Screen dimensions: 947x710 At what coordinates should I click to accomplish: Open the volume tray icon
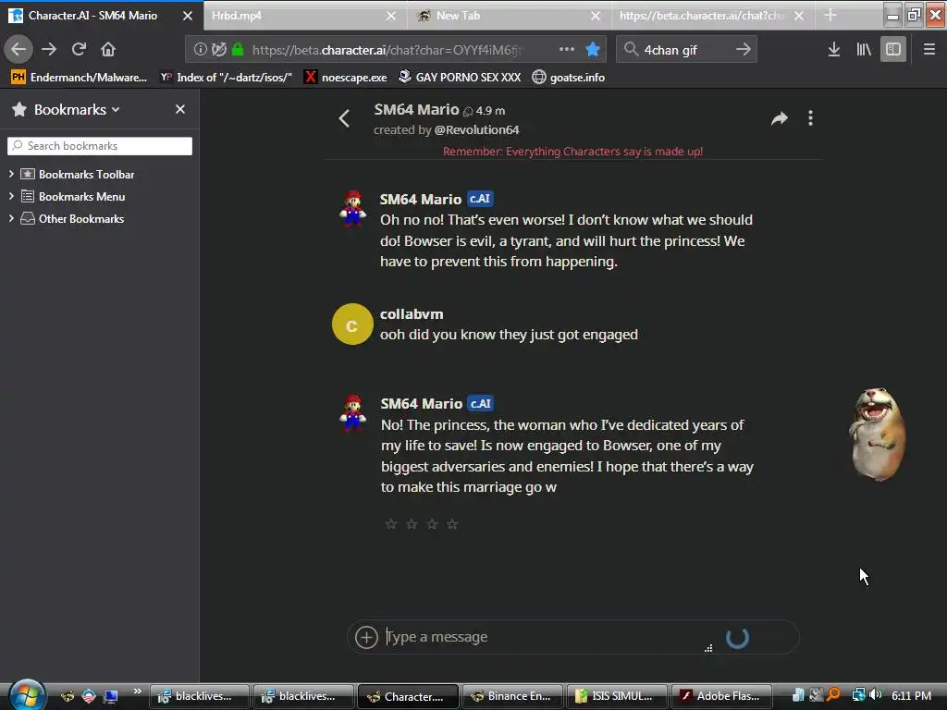click(876, 695)
